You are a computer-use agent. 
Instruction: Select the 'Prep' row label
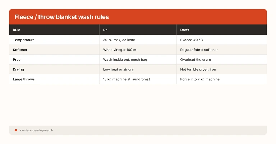coord(17,60)
